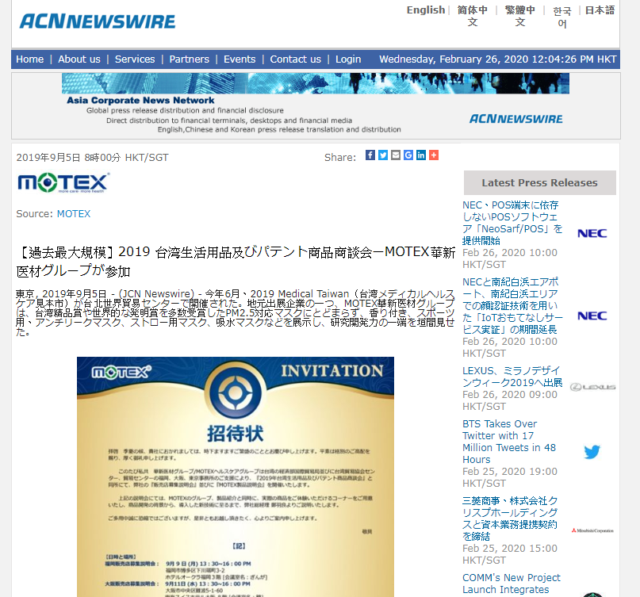Click the Asia Corporate News Network banner
This screenshot has width=640, height=597.
pos(316,105)
